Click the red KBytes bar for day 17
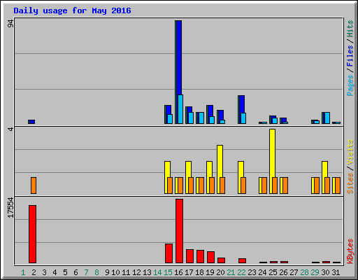The image size is (358, 280). click(189, 256)
